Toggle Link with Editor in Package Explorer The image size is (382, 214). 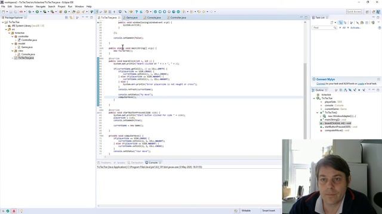71,17
